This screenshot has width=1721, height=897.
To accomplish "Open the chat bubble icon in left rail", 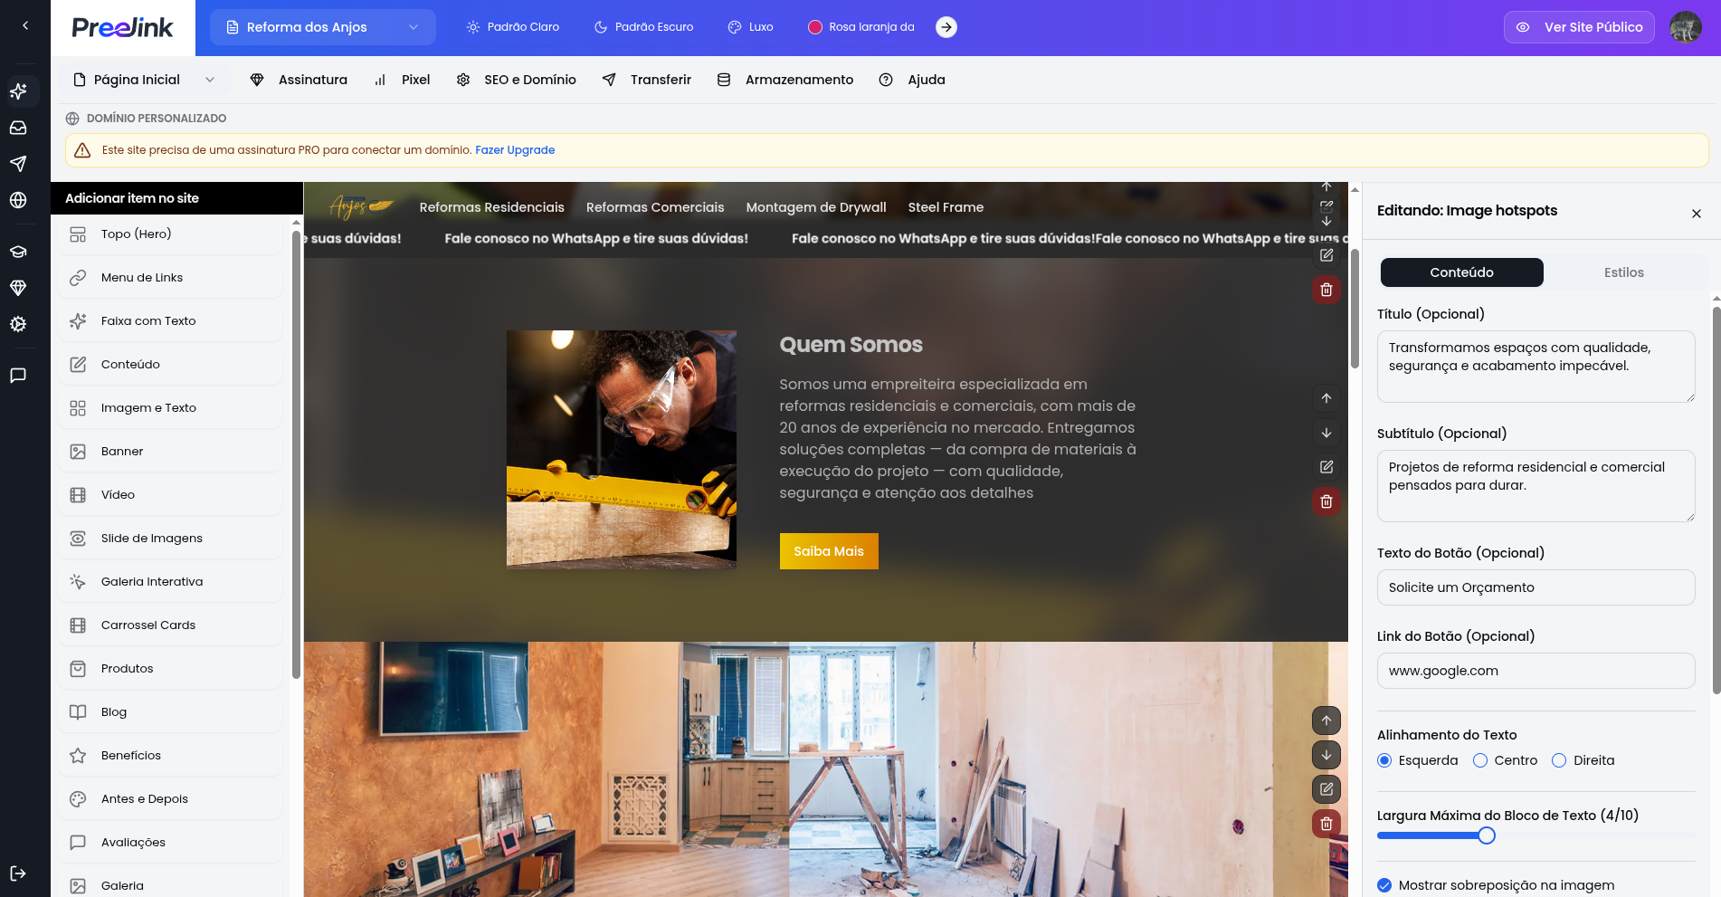I will pos(18,376).
